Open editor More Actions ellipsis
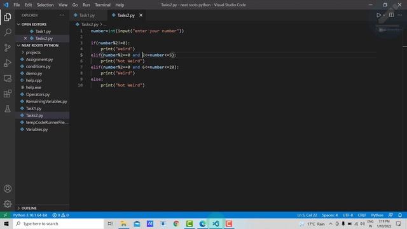This screenshot has height=229, width=407. coord(400,15)
